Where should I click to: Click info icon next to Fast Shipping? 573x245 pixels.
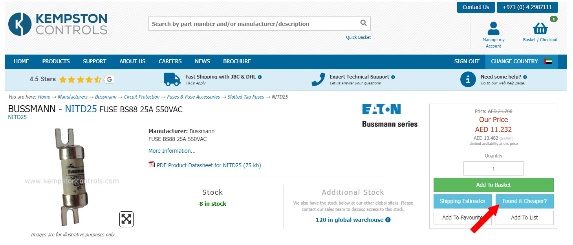260,77
